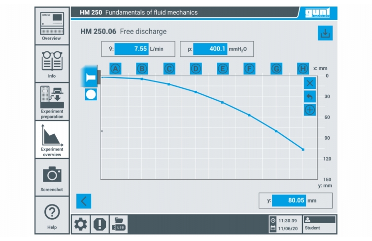This screenshot has height=241, width=372.
Task: Open settings gear in bottom bar
Action: (x=80, y=224)
